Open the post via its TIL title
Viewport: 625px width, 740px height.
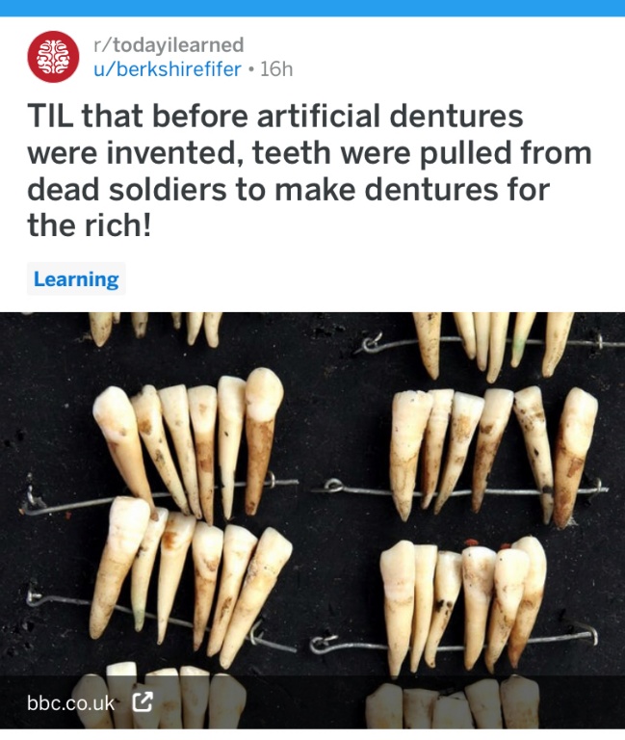(309, 171)
